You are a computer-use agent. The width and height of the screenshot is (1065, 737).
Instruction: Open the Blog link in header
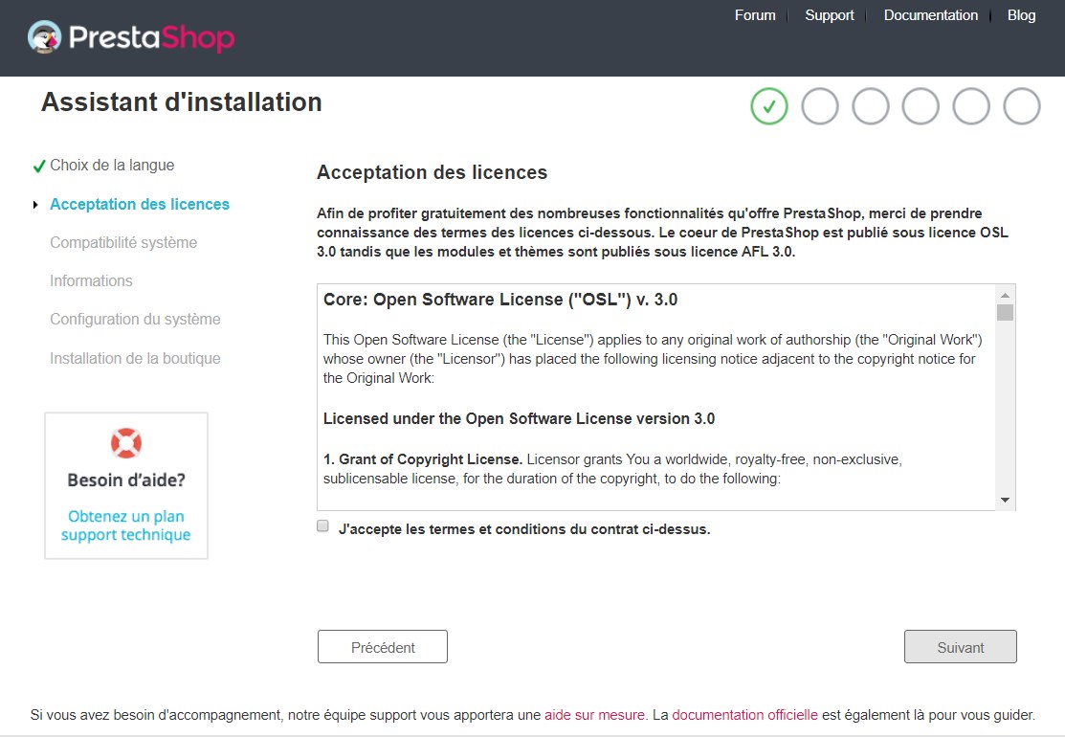point(1021,15)
